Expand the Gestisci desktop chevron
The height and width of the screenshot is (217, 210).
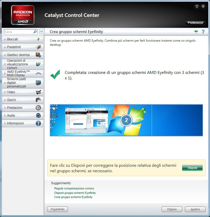pos(5,55)
